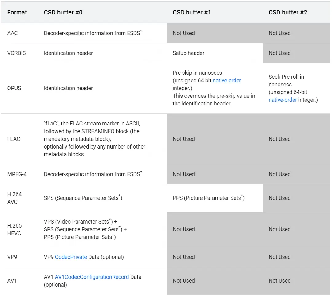
Task: Click the OPUS Identification header cell
Action: [x=68, y=88]
